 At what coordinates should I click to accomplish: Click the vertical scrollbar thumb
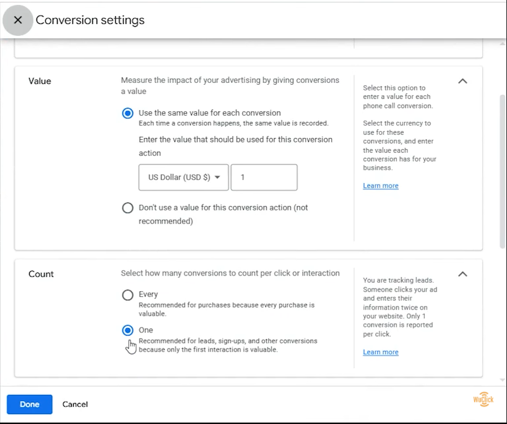[x=503, y=171]
